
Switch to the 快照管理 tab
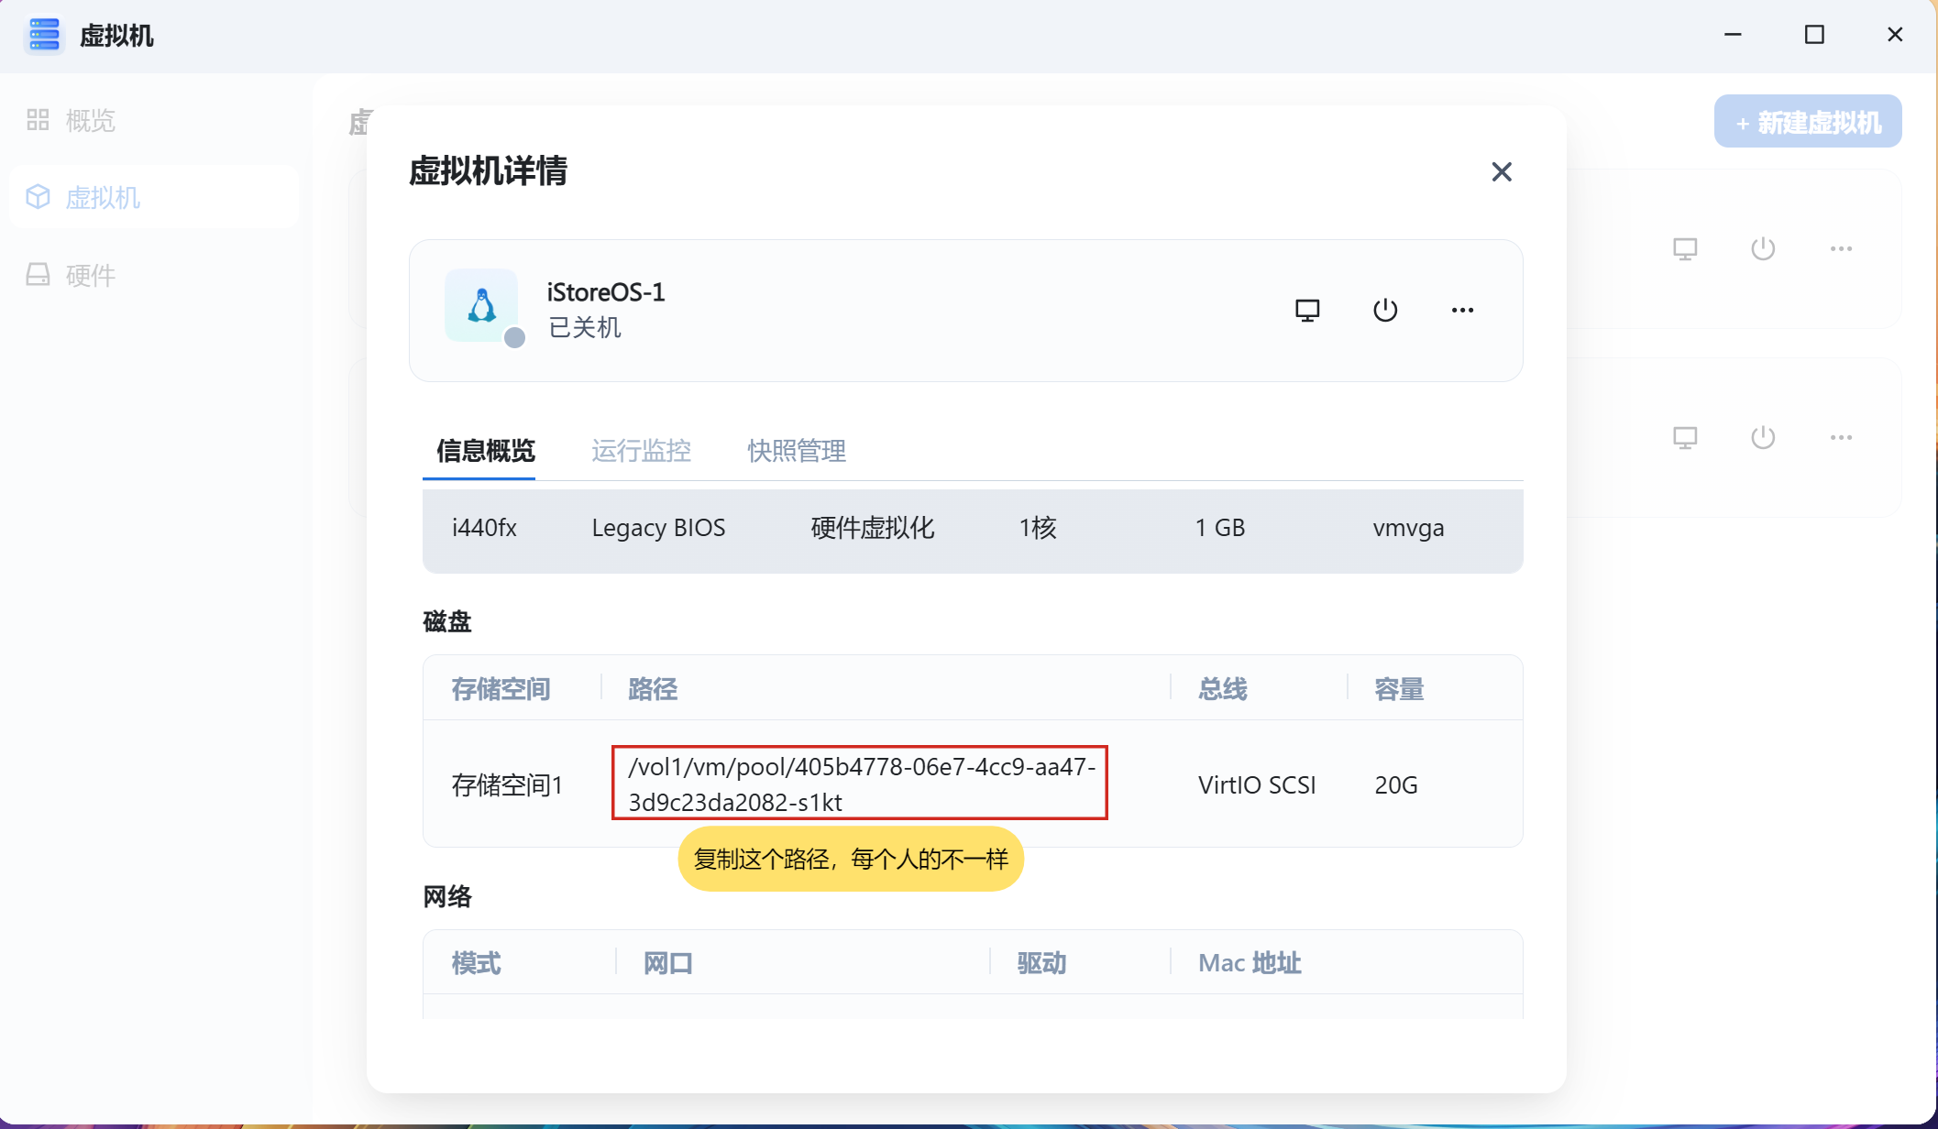(796, 451)
